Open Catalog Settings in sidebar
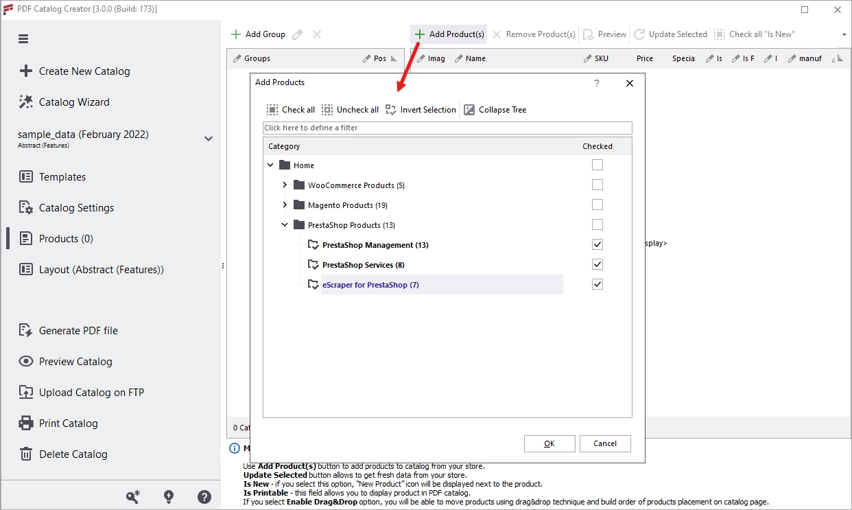This screenshot has height=510, width=852. [76, 208]
